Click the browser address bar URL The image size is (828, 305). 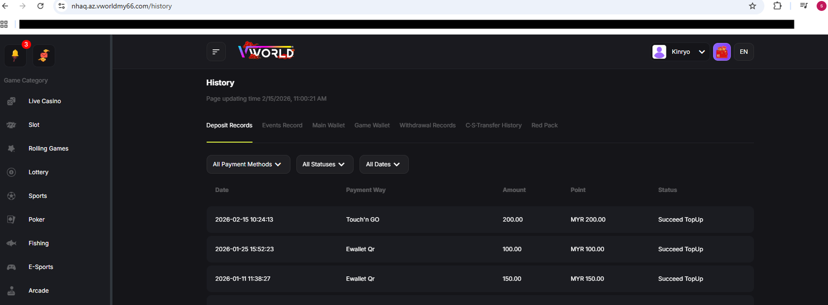click(122, 6)
